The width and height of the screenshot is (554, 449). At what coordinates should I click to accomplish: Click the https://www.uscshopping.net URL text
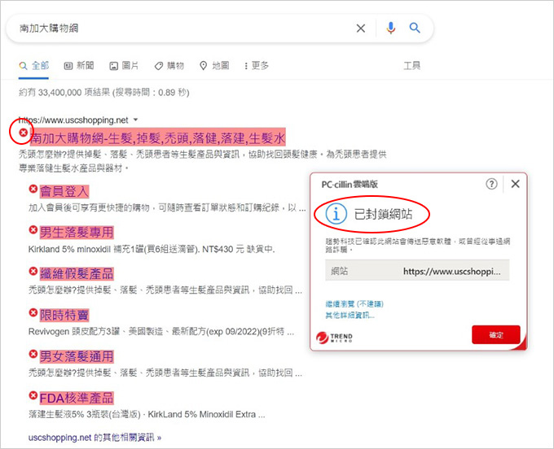pyautogui.click(x=73, y=120)
